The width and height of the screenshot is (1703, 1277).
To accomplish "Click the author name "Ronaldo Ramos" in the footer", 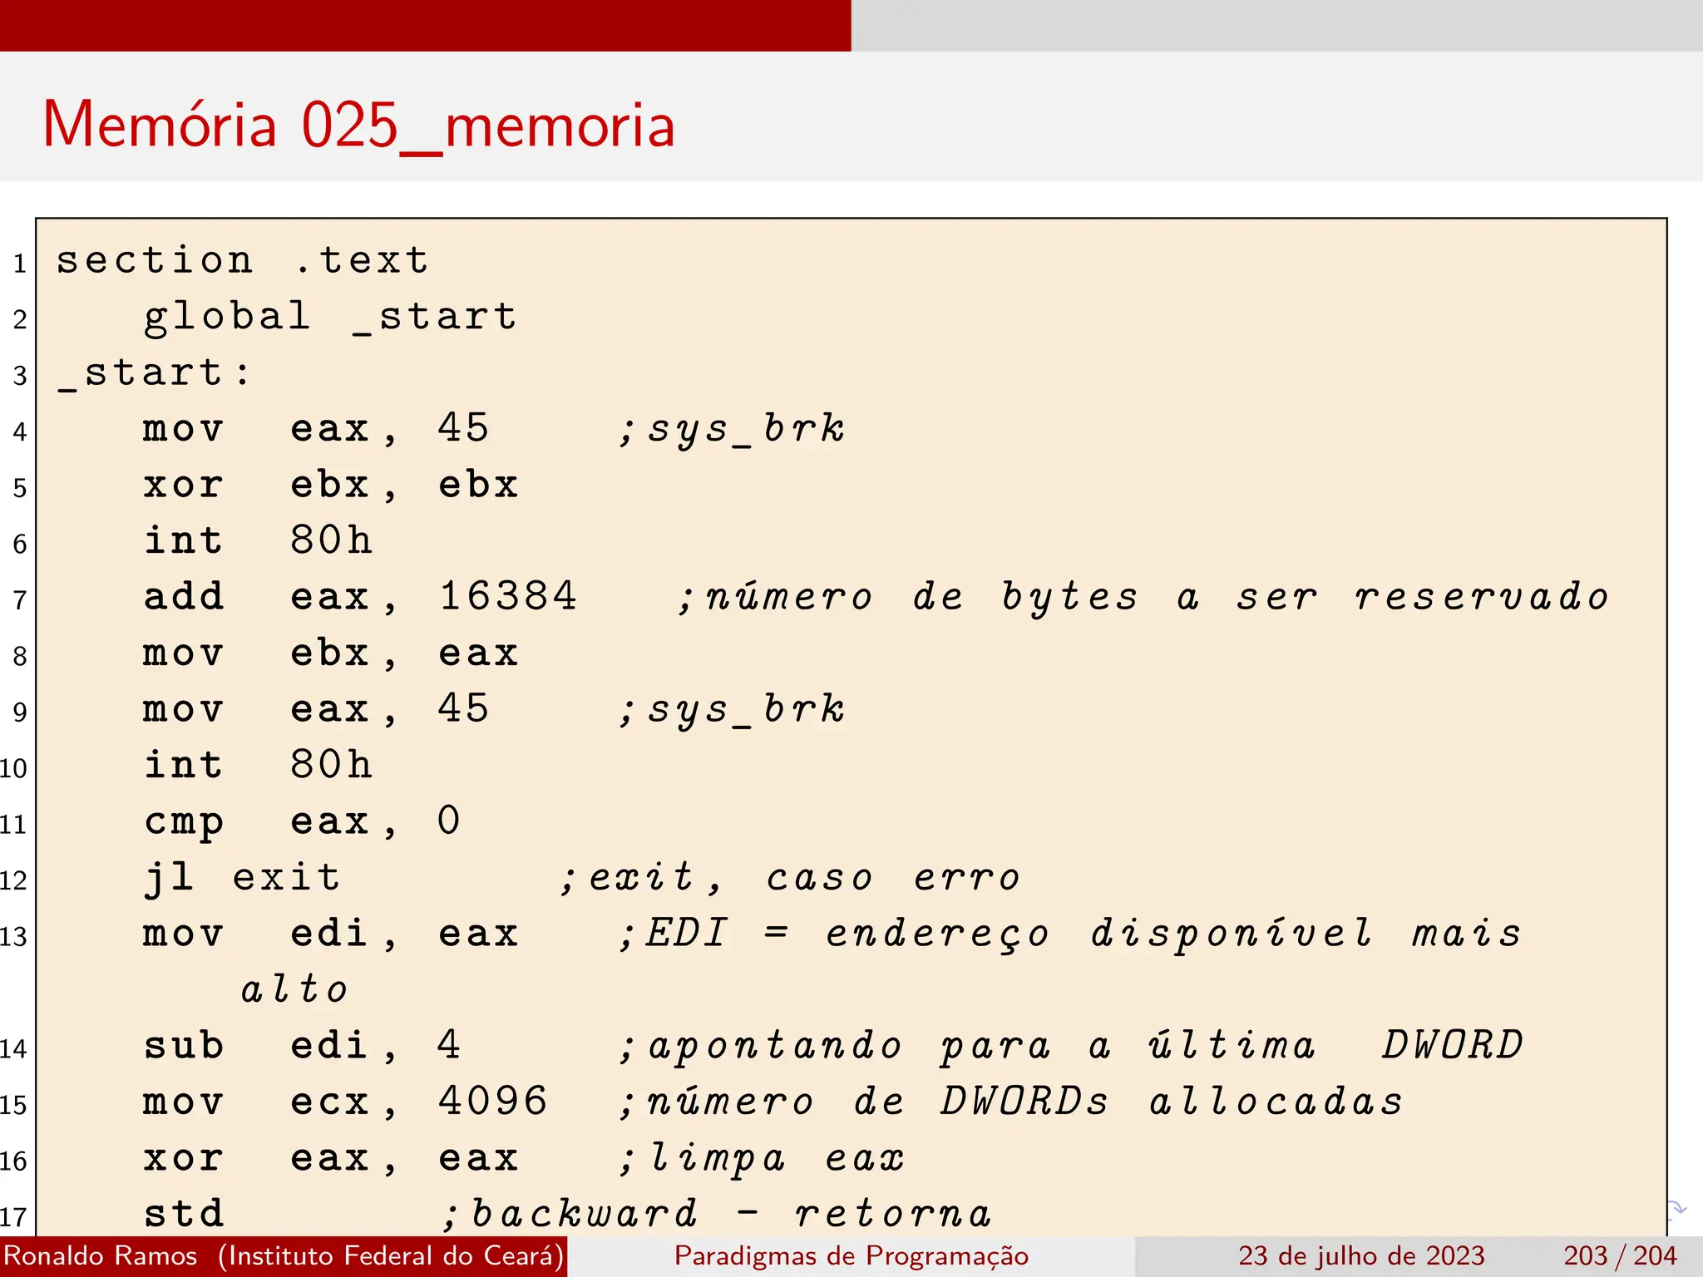I will pos(101,1255).
